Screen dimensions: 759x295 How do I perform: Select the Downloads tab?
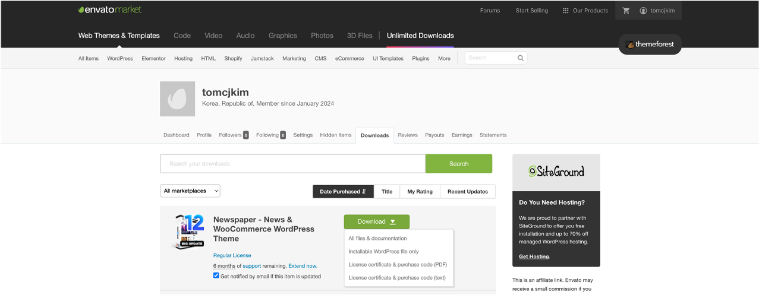[x=374, y=135]
